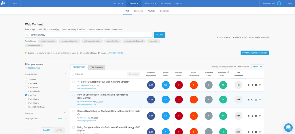View sharers of Website Traffic Analysis Persona article
Viewport: 295px width, 134px height.
(x=256, y=99)
